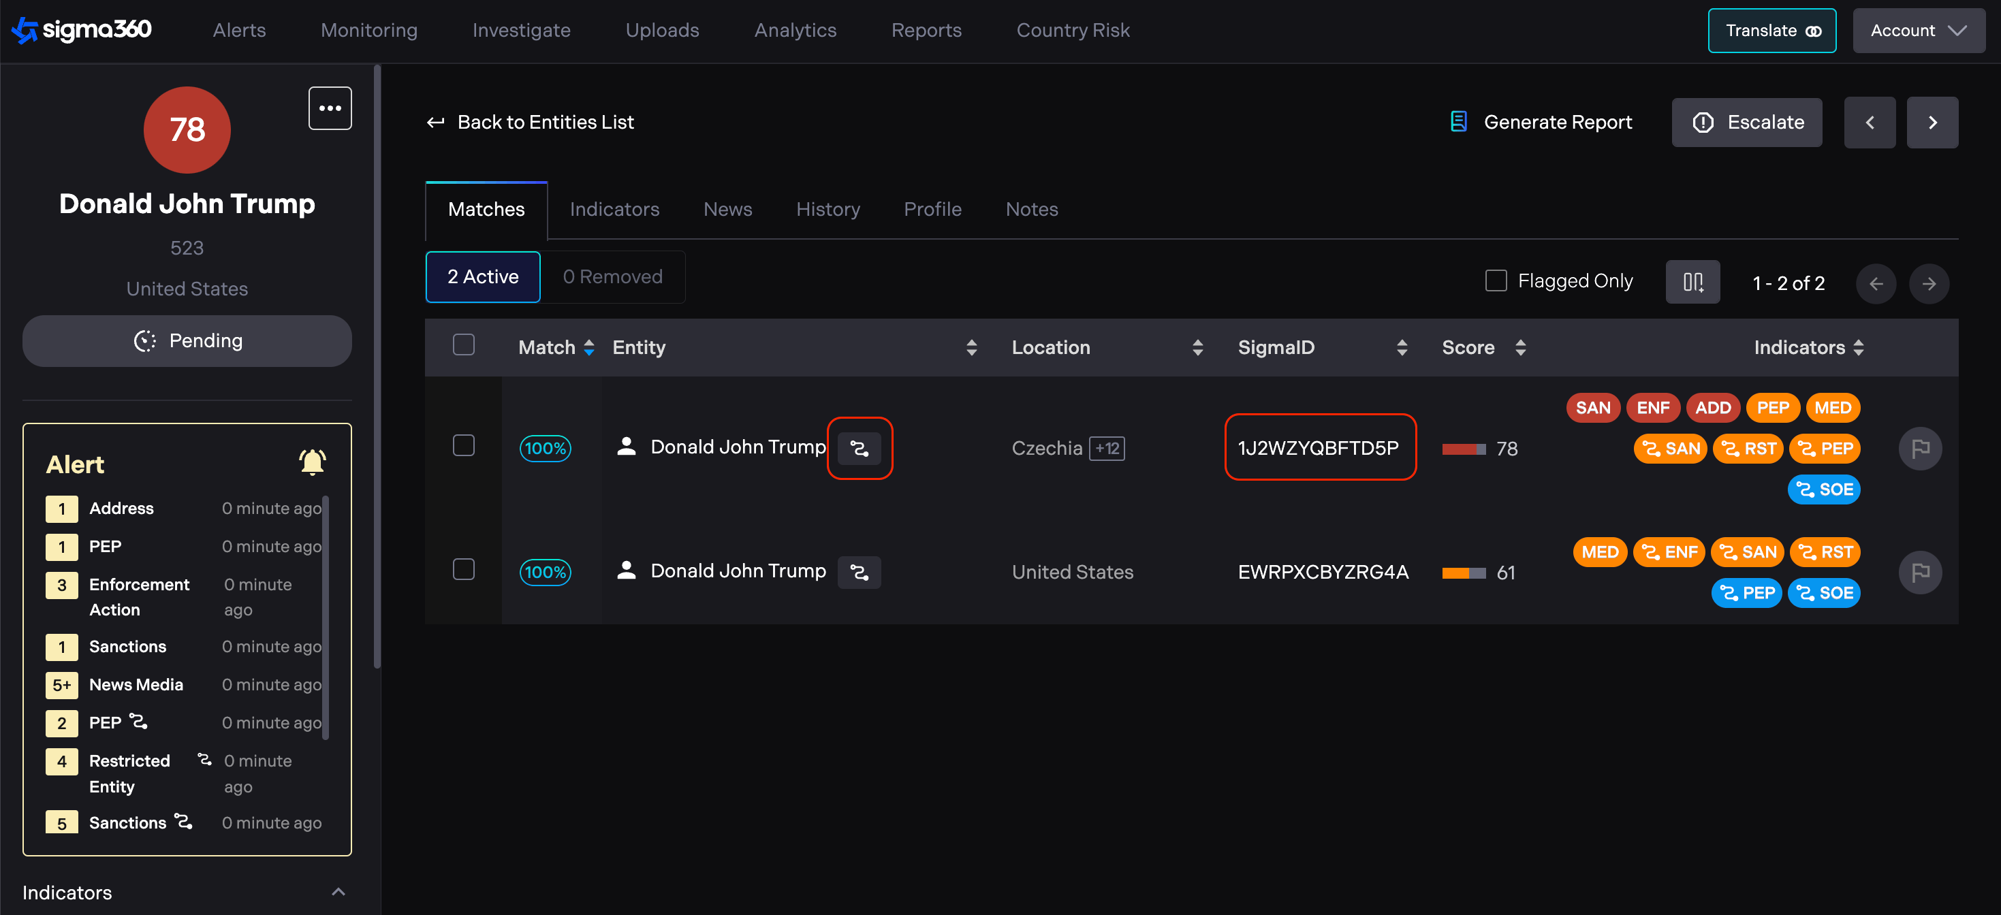Click the score bar showing 78
This screenshot has height=915, width=2001.
(1464, 449)
